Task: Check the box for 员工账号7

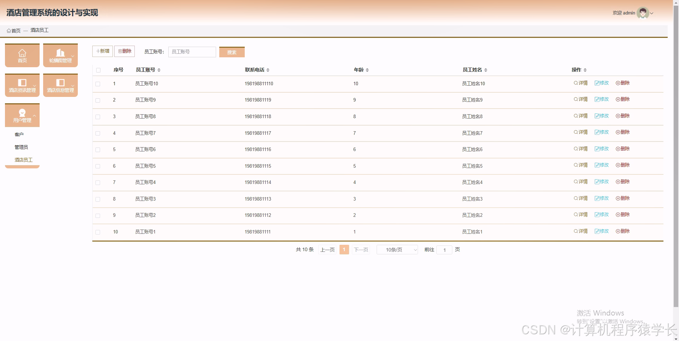Action: [98, 133]
